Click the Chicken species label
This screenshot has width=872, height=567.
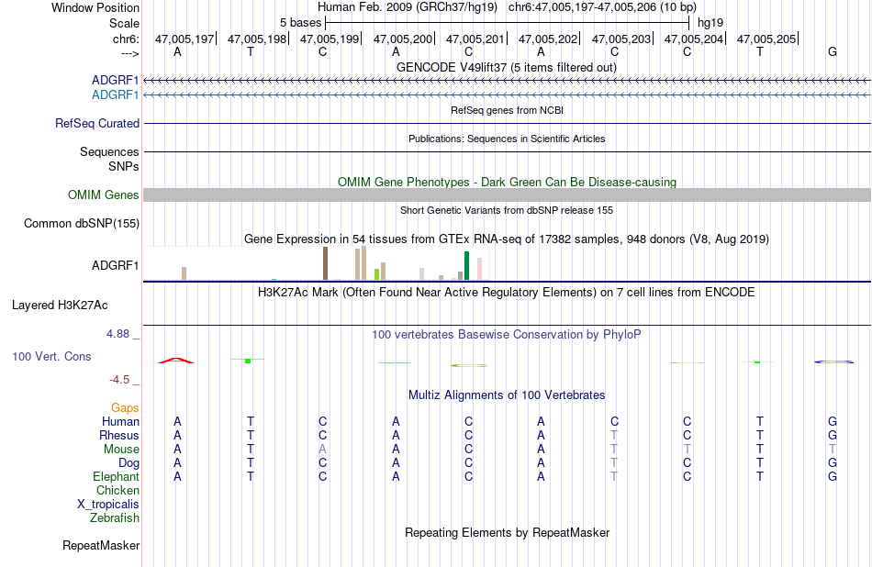tap(117, 490)
